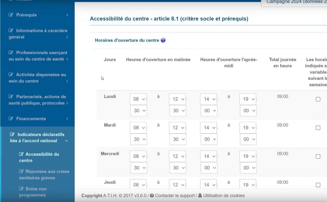This screenshot has width=327, height=202.
Task: Click the edit icon beside Professionnels exerçant
Action: coord(11,53)
